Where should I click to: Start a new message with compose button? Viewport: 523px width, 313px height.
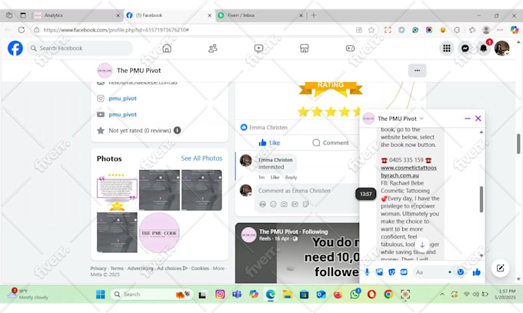pyautogui.click(x=501, y=268)
